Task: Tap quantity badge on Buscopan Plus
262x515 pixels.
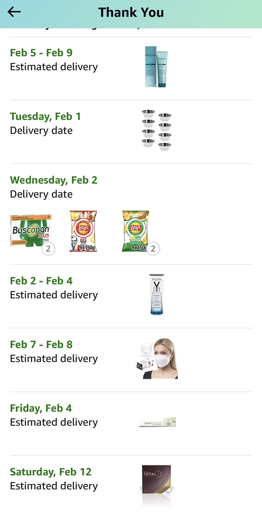Action: click(x=48, y=249)
